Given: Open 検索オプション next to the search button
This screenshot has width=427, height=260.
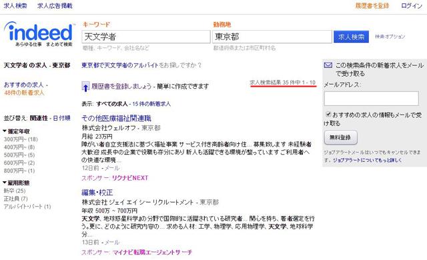Looking at the screenshot, I should (x=390, y=37).
